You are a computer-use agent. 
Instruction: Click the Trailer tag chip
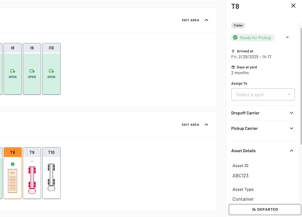238,25
